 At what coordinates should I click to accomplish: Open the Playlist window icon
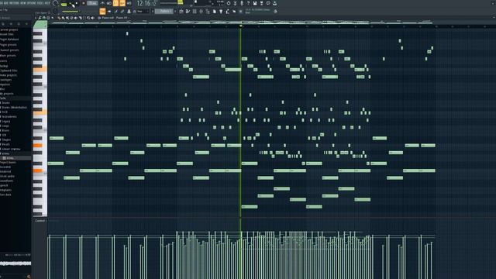[181, 11]
